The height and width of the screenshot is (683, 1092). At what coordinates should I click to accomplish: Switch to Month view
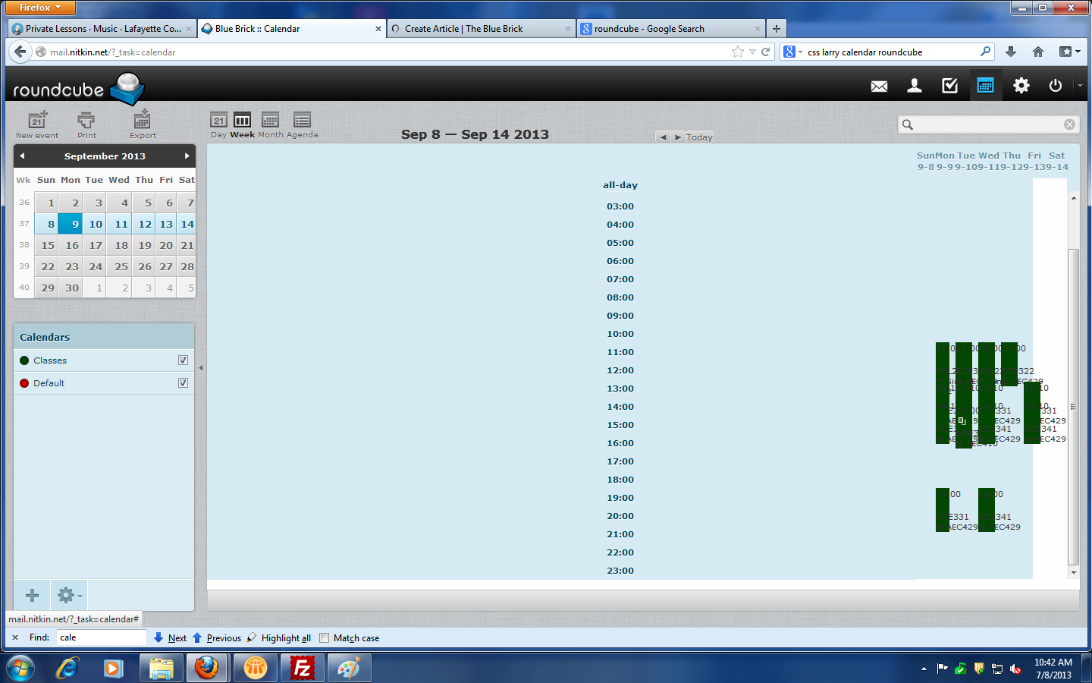pos(270,124)
